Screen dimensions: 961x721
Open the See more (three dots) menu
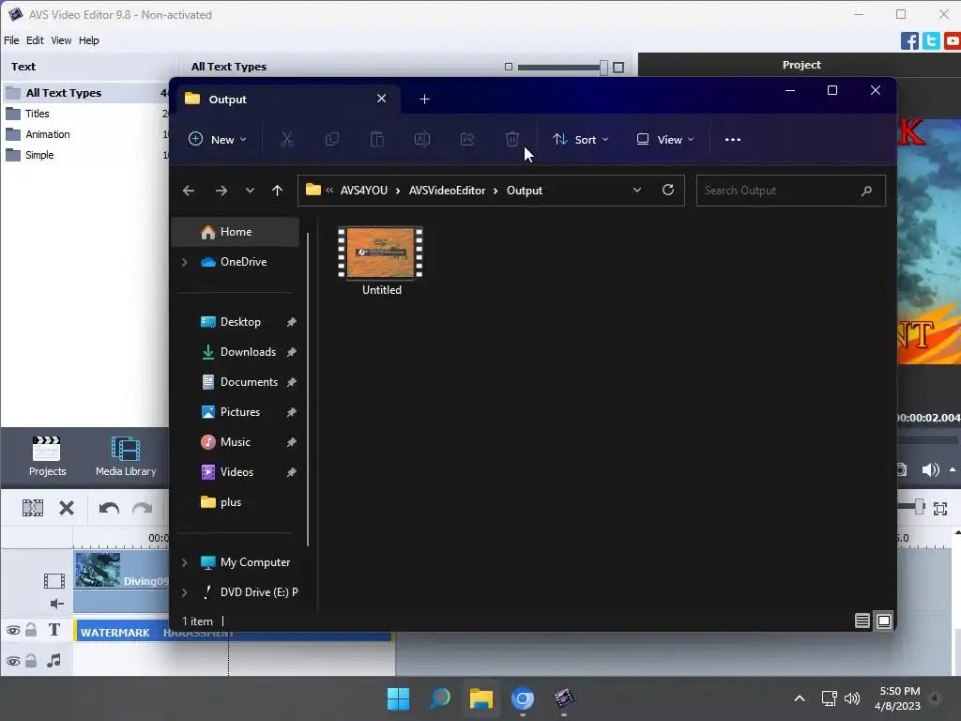[732, 140]
